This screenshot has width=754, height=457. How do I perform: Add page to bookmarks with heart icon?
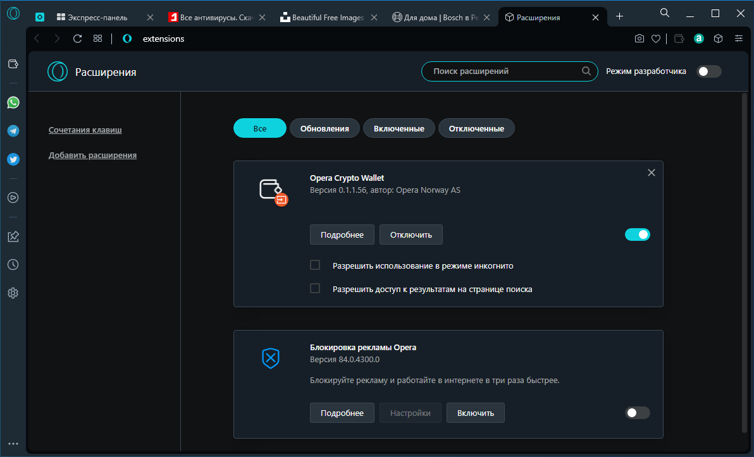point(656,39)
